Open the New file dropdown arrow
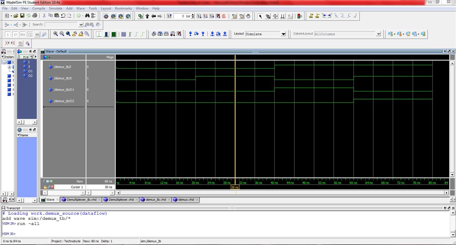The width and height of the screenshot is (456, 245). [11, 16]
